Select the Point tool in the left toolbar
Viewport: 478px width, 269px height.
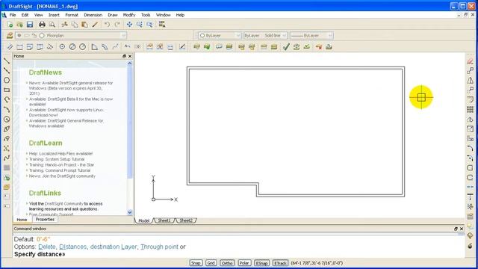[x=7, y=148]
